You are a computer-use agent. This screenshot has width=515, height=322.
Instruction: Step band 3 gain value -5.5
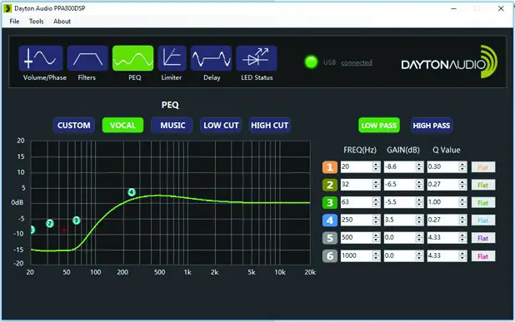pos(419,202)
